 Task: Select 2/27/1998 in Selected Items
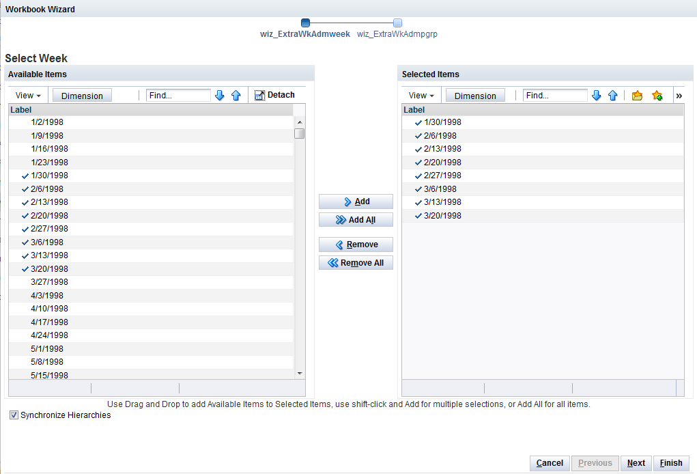tap(543, 176)
